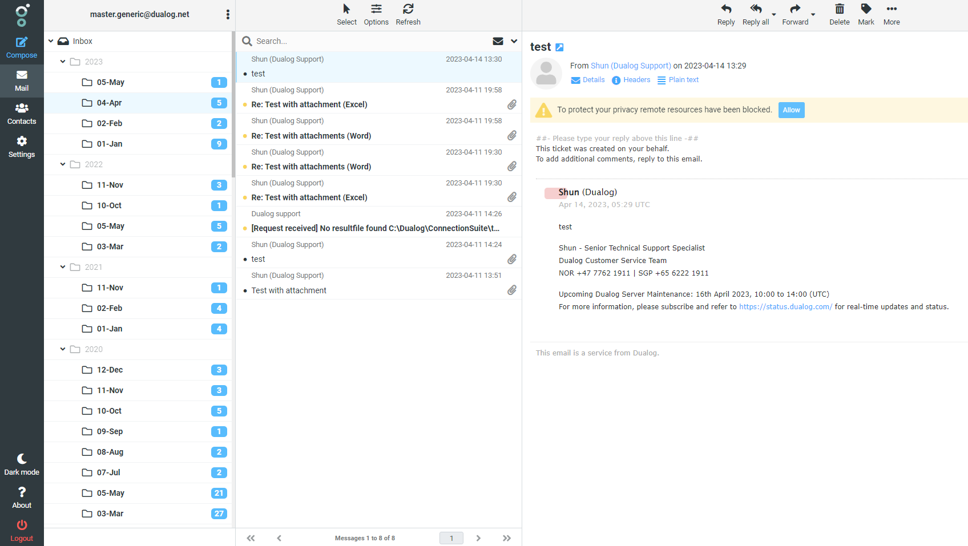Open 01-Jan folder under 2023
Image resolution: width=968 pixels, height=546 pixels.
[x=138, y=144]
